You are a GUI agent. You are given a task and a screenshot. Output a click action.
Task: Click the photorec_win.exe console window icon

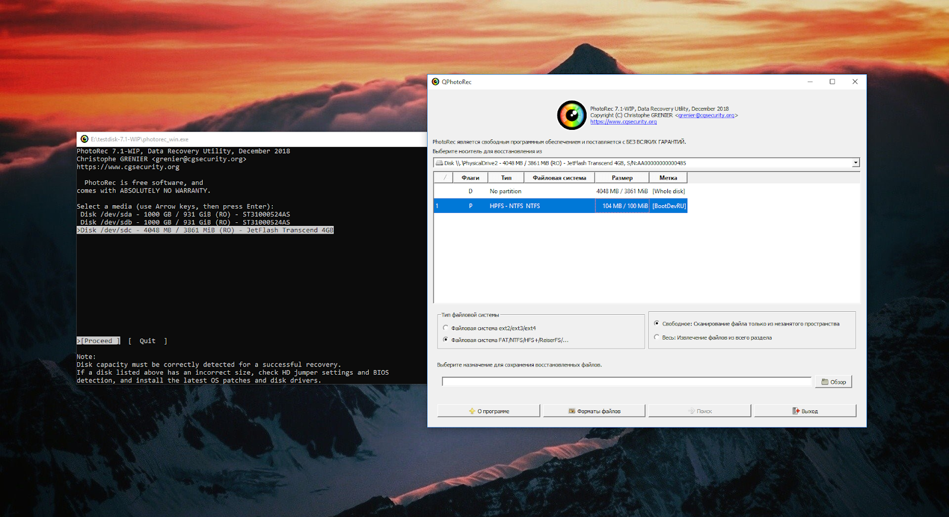point(84,139)
